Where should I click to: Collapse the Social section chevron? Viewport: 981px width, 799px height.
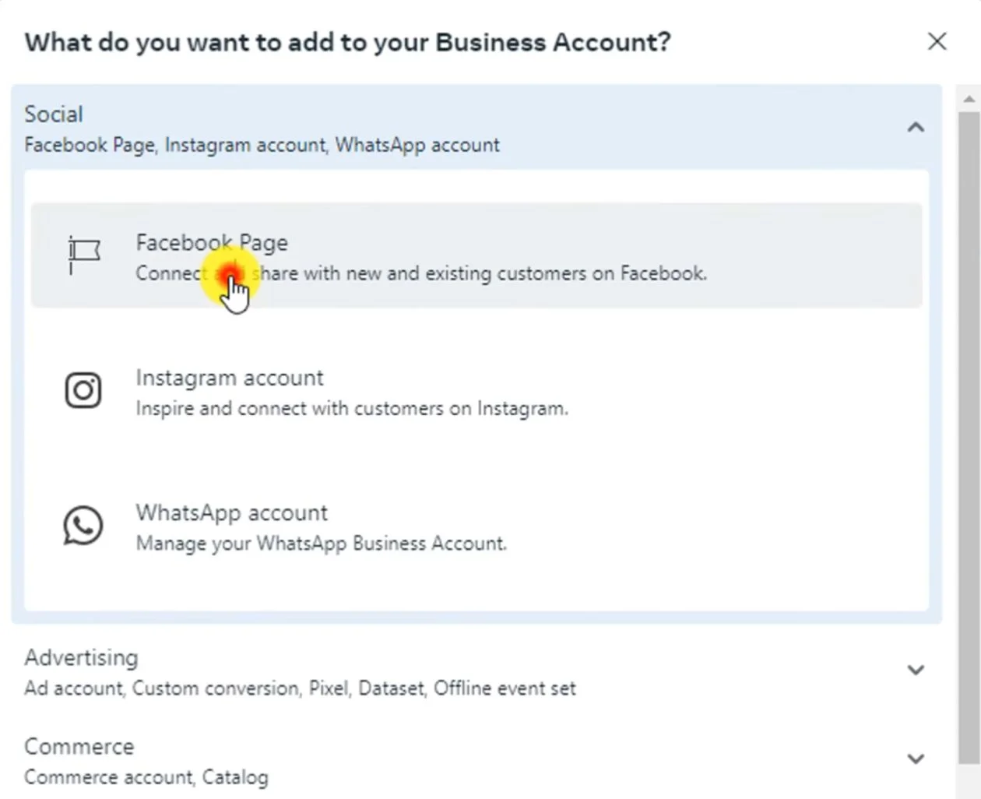(x=916, y=127)
